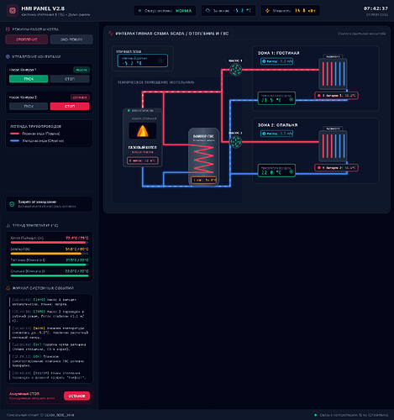Click the outdoor sensor -5.2 °C display
Viewport: 394px width, 420px height.
click(x=143, y=60)
